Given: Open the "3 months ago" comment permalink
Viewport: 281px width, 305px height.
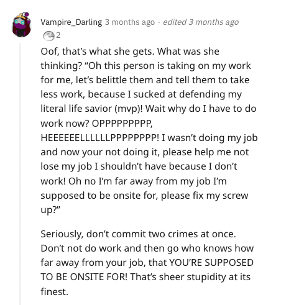Looking at the screenshot, I should click(x=130, y=22).
